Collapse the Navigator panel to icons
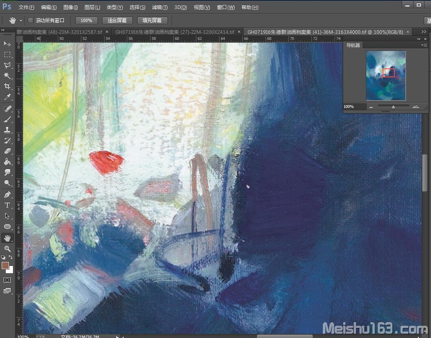This screenshot has width=431, height=338. coord(419,39)
